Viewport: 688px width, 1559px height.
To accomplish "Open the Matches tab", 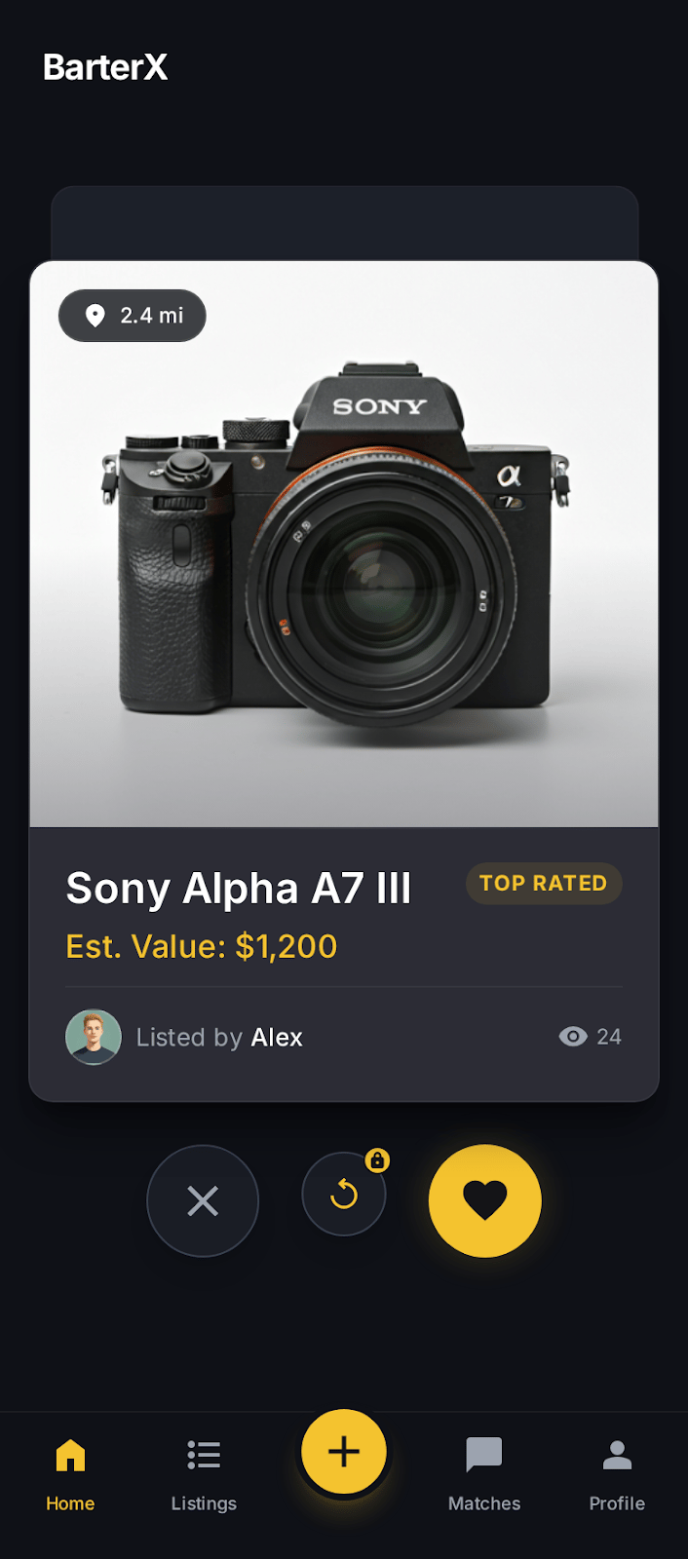I will coord(484,1475).
